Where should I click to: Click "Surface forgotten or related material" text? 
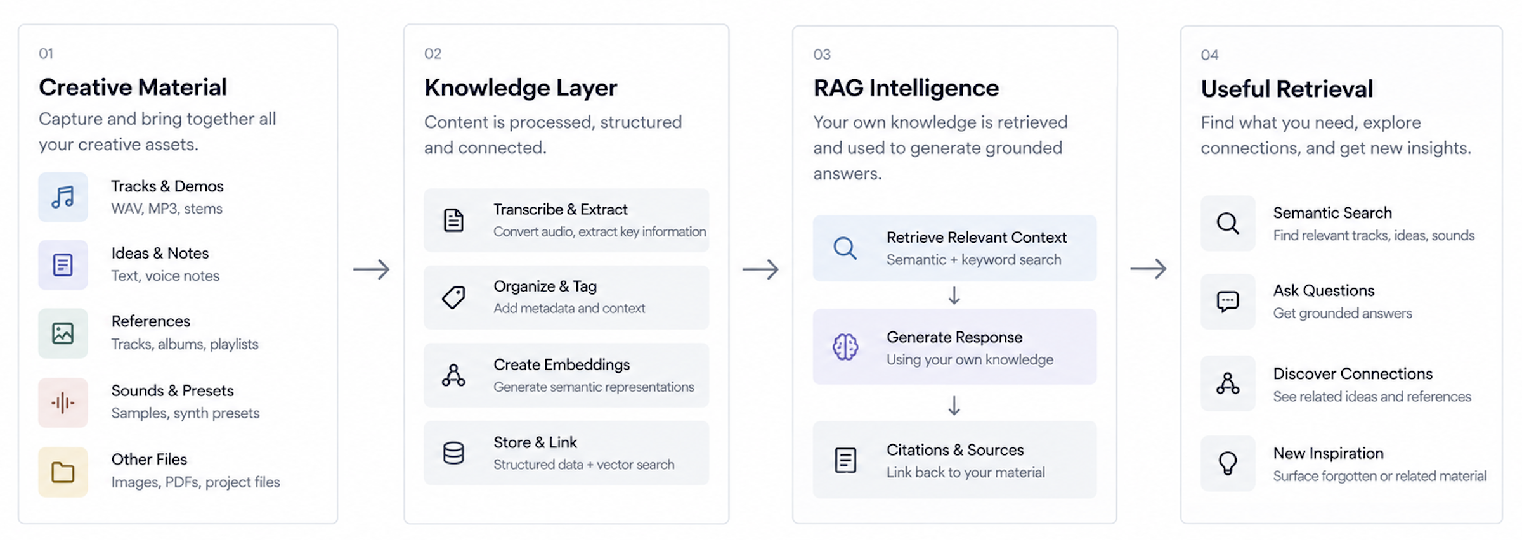pos(1380,476)
